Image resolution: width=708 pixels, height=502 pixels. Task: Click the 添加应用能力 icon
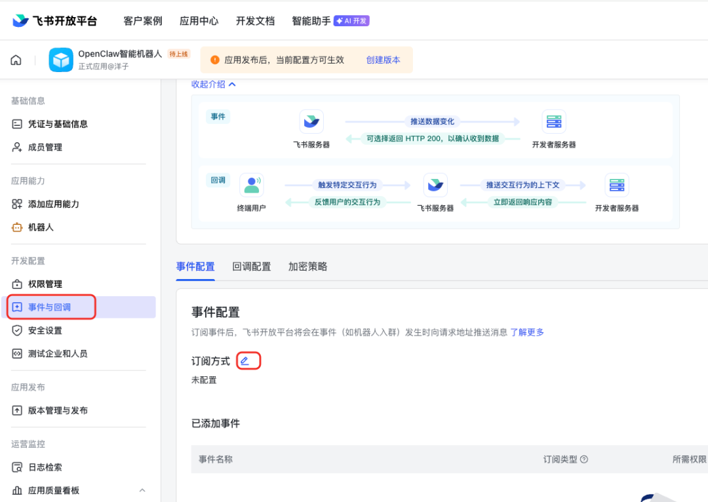point(18,204)
